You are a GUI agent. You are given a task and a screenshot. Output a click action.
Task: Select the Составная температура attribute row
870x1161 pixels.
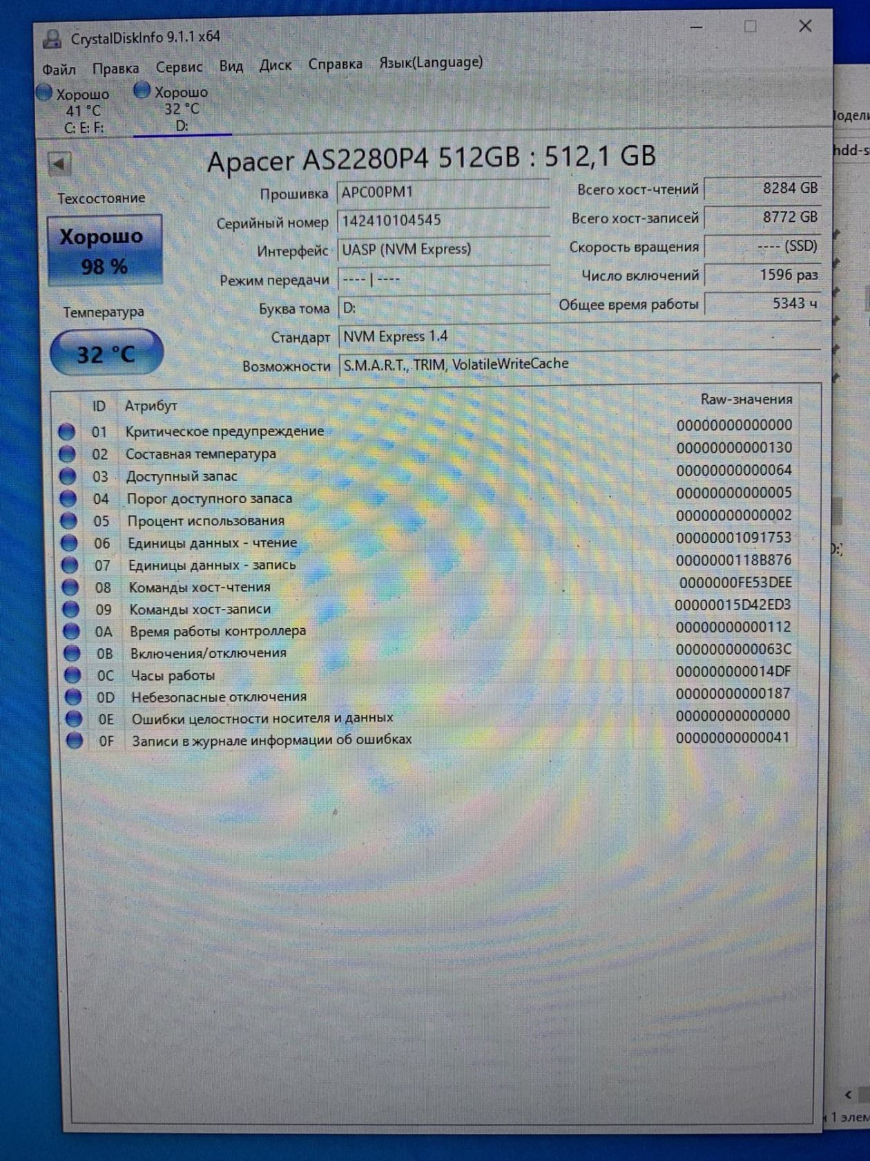425,451
